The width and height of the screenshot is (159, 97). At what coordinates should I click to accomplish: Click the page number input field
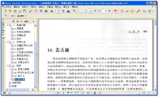pyautogui.click(x=73, y=93)
